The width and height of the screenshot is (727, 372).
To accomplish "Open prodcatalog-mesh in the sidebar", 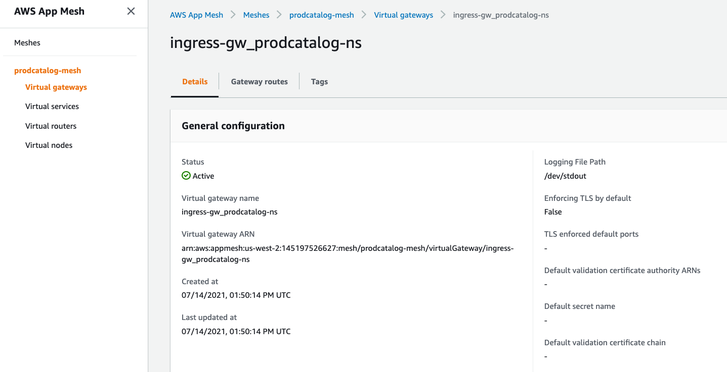I will point(48,71).
